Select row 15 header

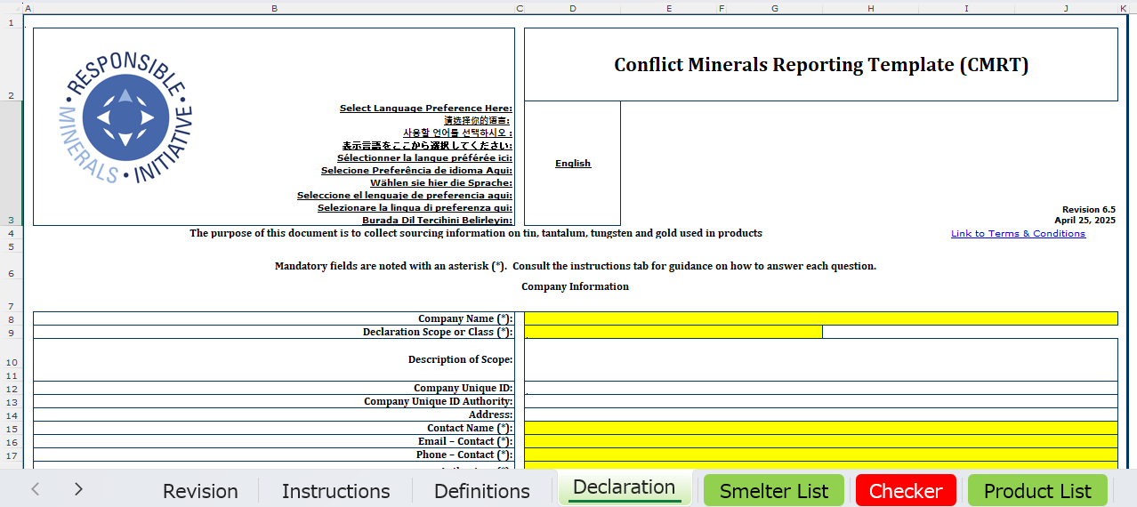pos(12,428)
